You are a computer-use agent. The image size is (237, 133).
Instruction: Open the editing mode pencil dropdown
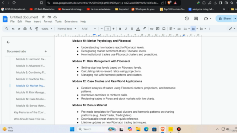coord(232,29)
